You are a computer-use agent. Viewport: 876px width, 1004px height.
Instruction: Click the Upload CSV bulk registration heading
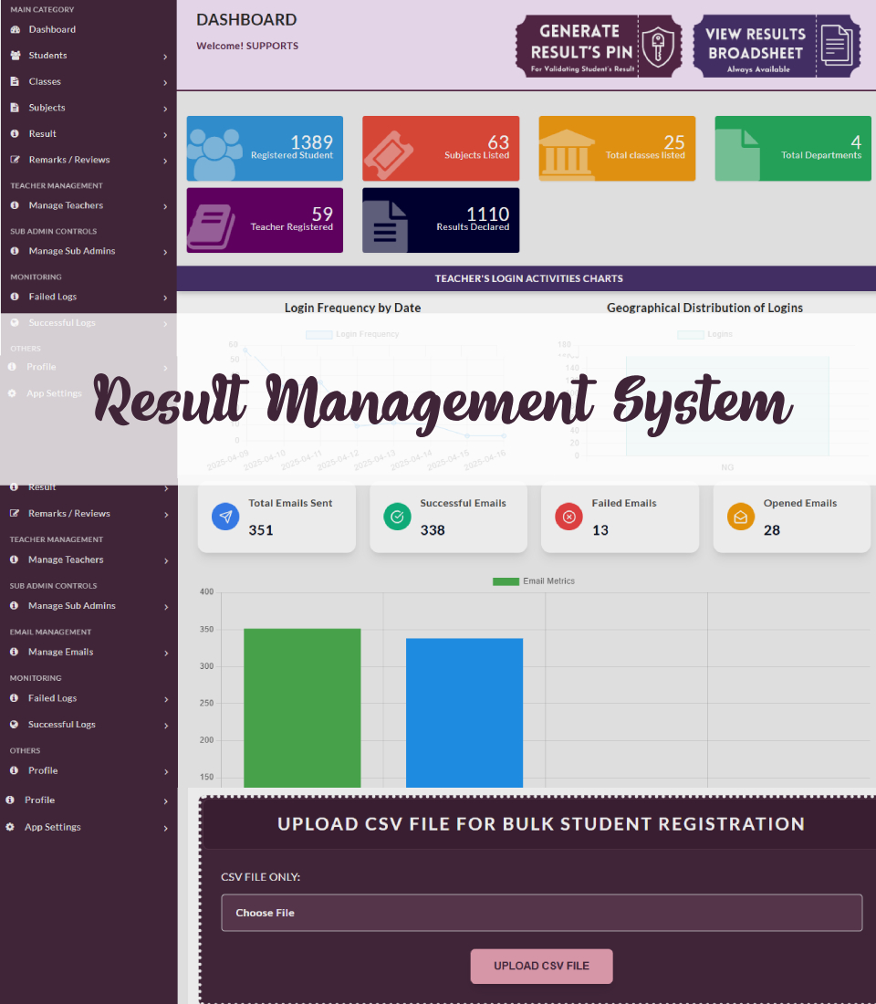pos(541,824)
